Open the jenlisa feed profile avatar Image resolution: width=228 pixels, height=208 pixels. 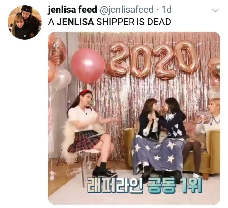coord(25,23)
